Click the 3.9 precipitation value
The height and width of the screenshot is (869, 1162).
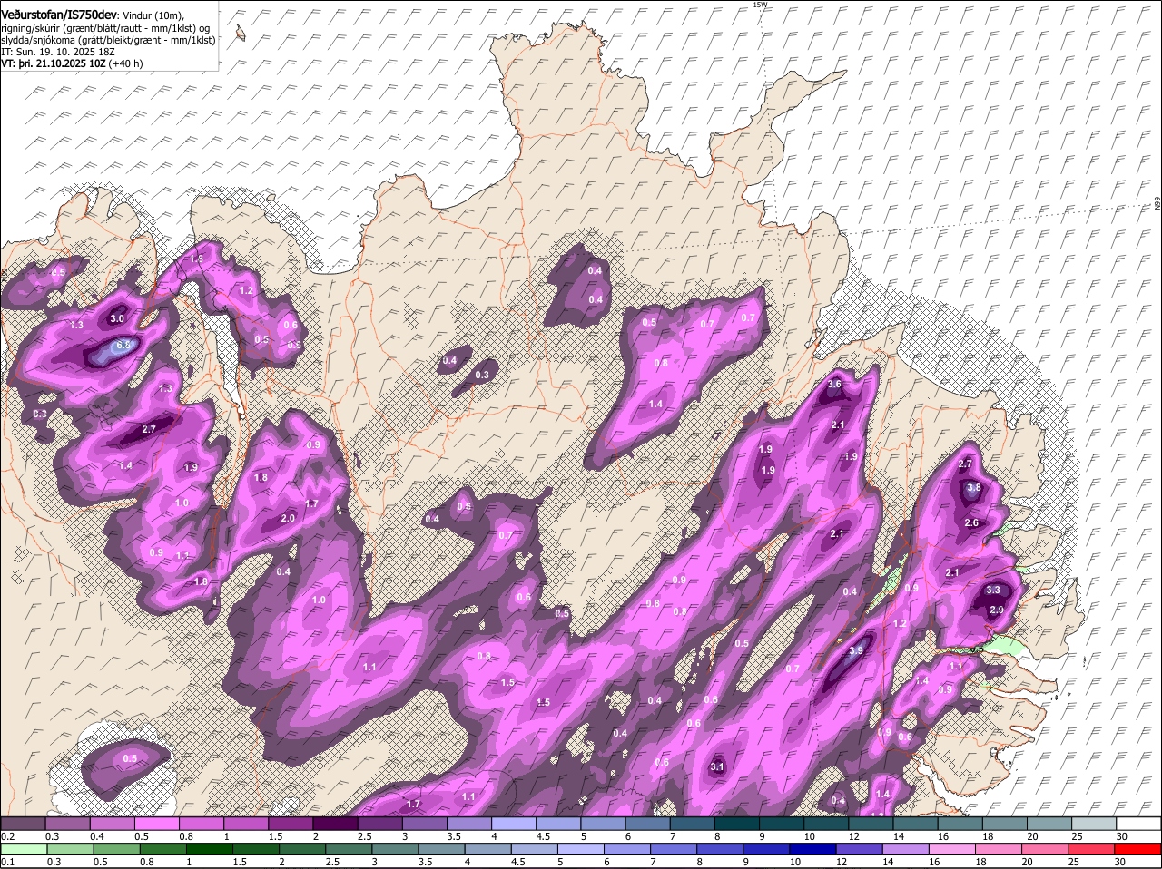point(856,650)
